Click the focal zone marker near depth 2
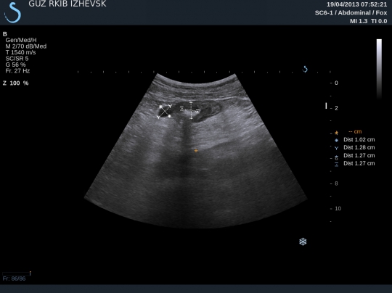The width and height of the screenshot is (392, 293). 326,106
